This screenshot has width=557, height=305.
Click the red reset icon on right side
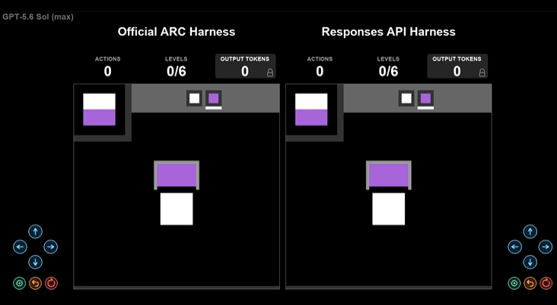(x=546, y=283)
